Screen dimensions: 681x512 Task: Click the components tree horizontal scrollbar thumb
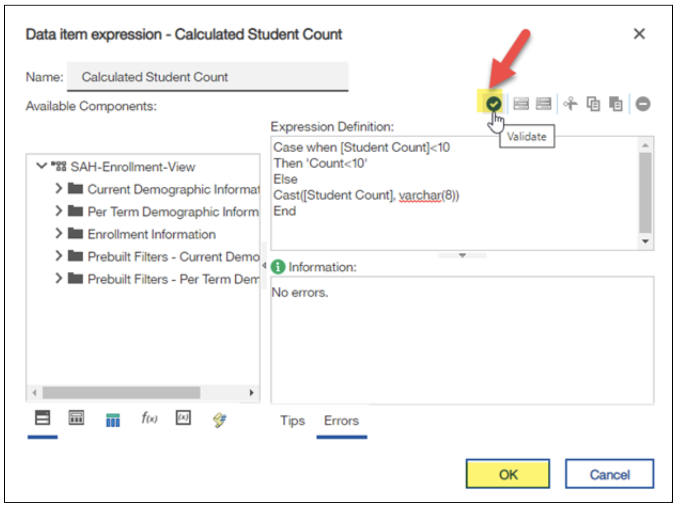(122, 393)
